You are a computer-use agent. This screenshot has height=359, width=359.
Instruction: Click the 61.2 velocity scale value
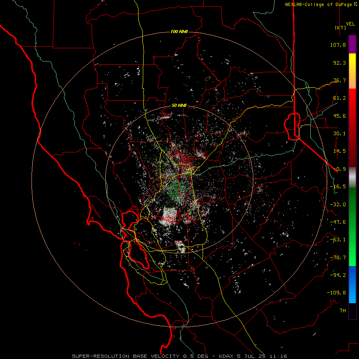[339, 98]
